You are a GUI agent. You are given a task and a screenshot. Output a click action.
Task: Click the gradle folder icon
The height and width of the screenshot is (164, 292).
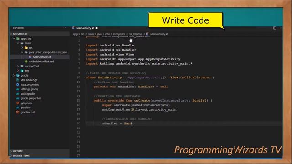click(18, 75)
